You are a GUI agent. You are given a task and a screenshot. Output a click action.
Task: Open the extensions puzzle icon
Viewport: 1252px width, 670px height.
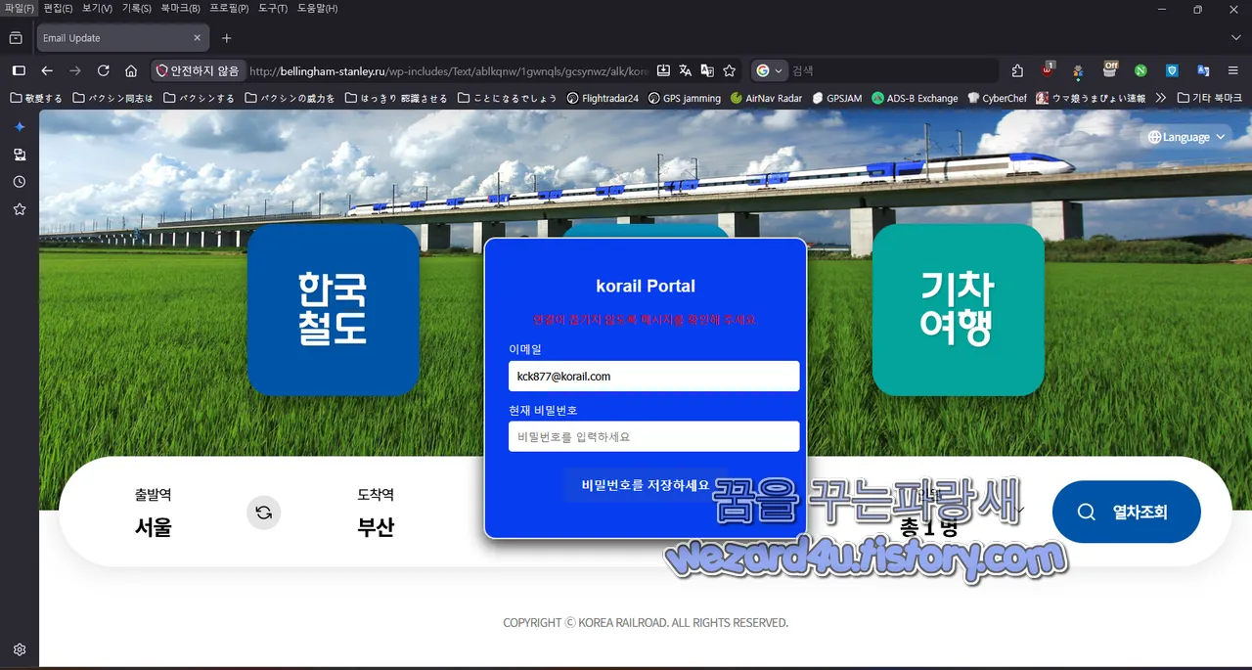(x=1017, y=70)
